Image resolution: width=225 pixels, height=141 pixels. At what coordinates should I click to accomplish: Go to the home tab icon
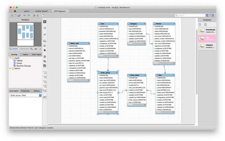click(x=15, y=11)
